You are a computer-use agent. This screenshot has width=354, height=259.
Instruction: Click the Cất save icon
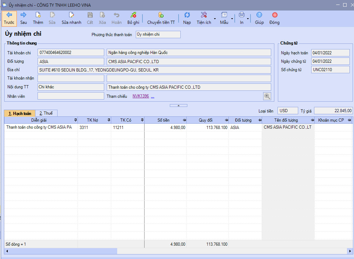[x=90, y=19]
